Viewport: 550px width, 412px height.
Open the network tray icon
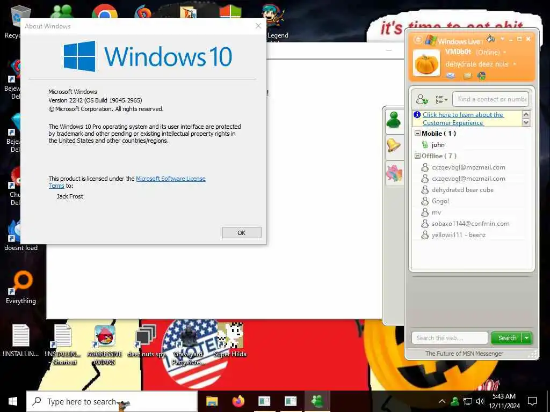pos(468,401)
